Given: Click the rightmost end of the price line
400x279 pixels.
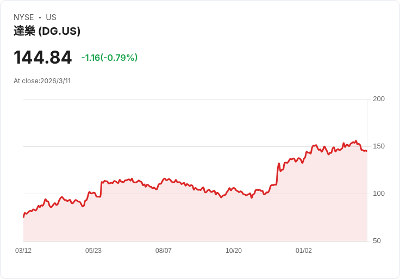Looking at the screenshot, I should 366,151.
